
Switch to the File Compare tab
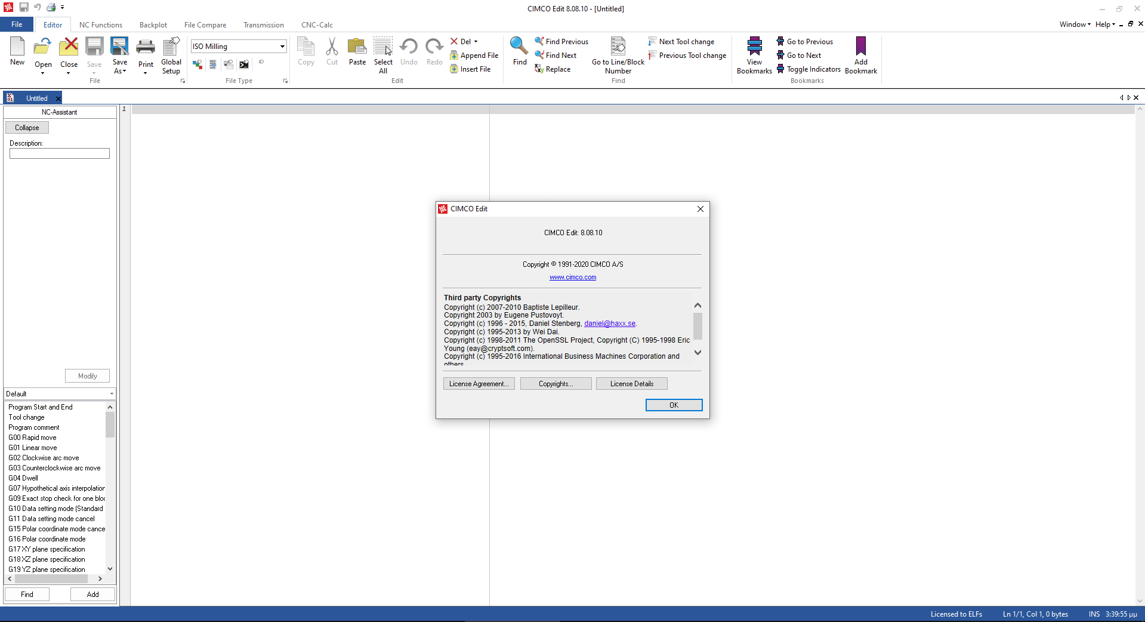point(205,24)
